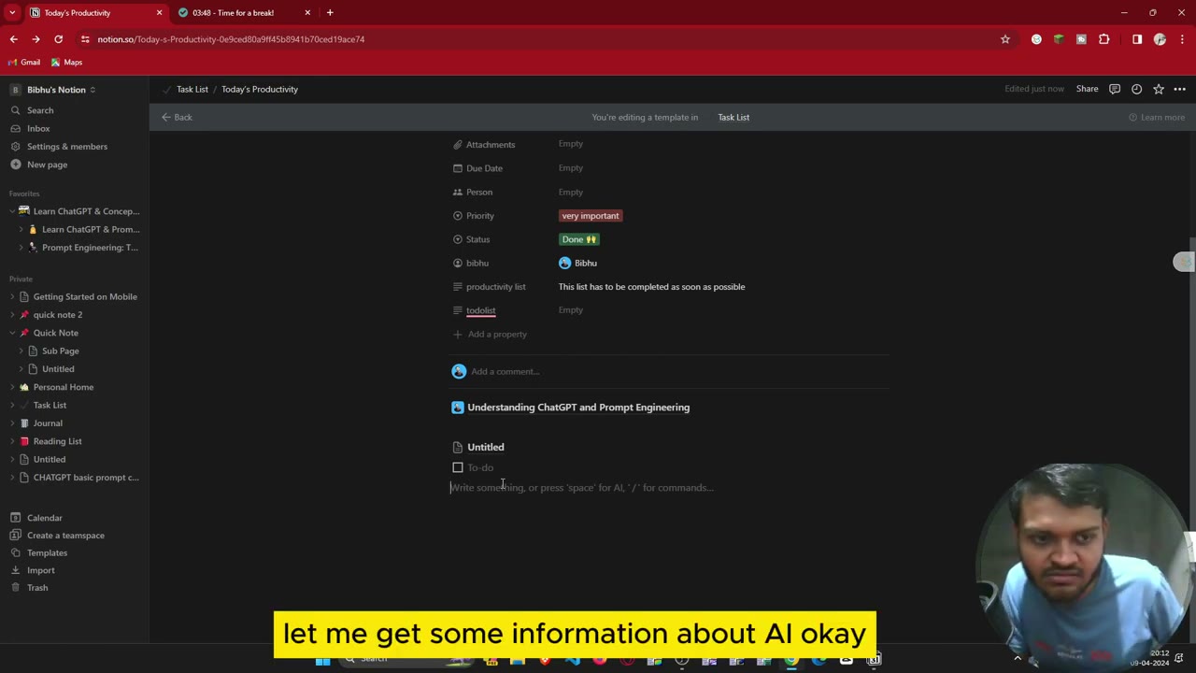
Task: Open the Learn more link
Action: [x=1157, y=117]
